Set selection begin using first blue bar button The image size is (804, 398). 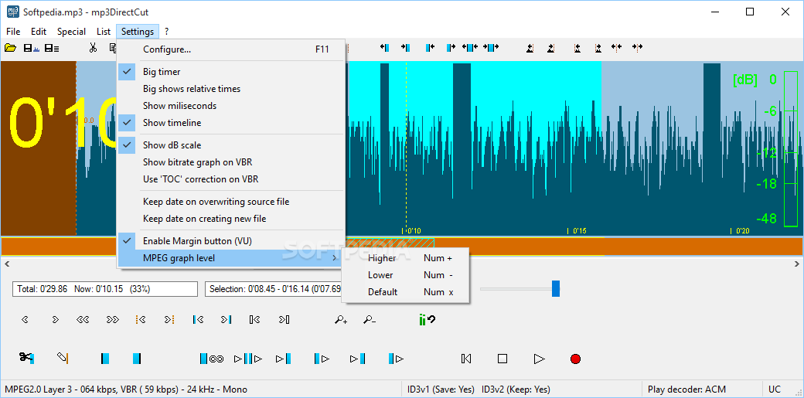pyautogui.click(x=105, y=359)
